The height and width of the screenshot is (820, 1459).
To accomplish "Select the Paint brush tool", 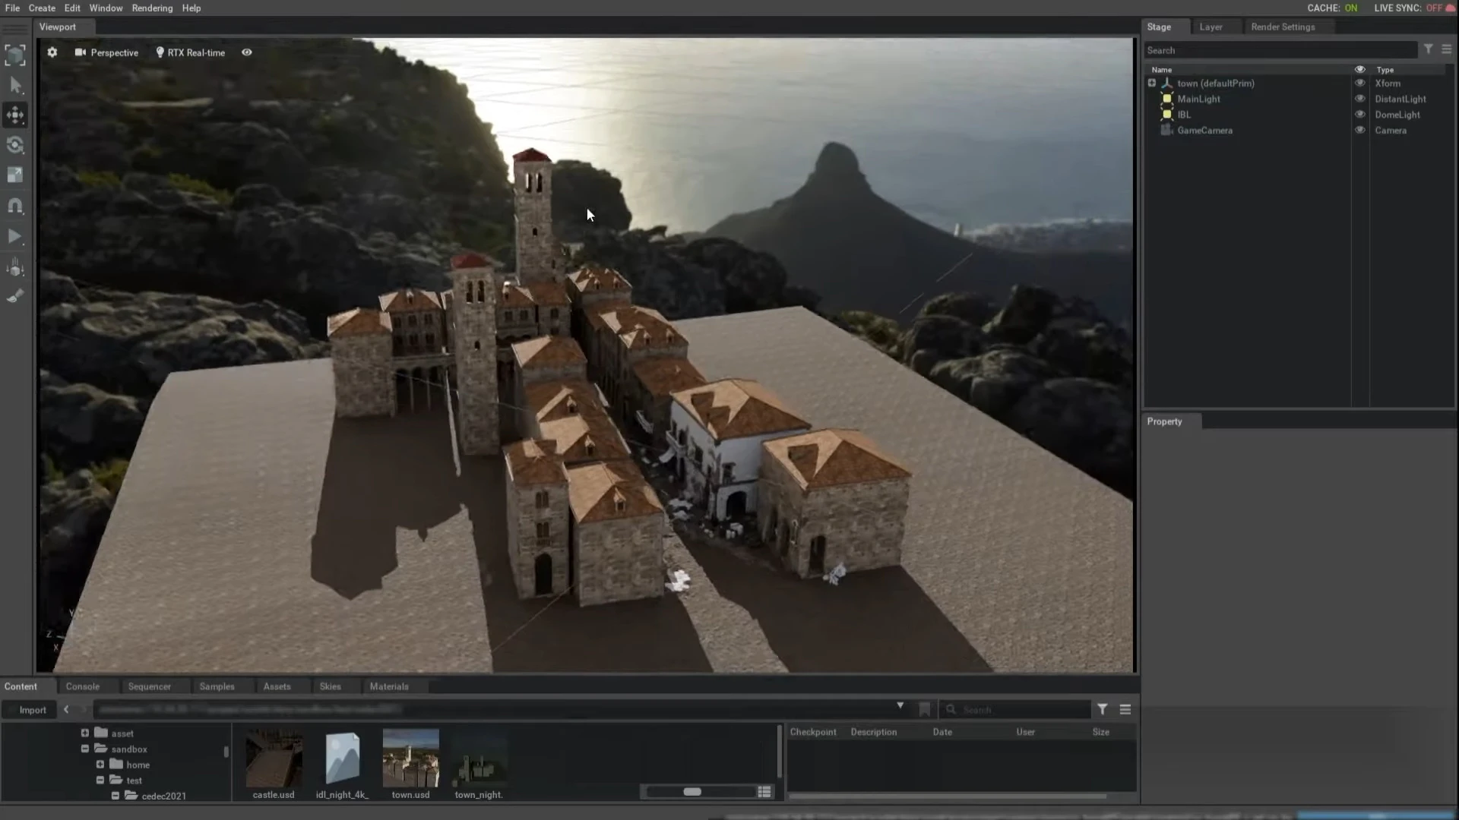I will tap(15, 297).
